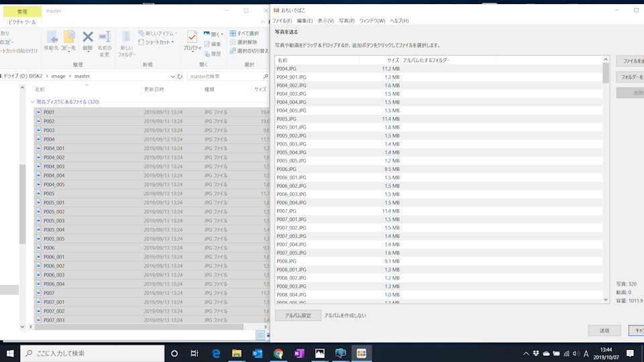The image size is (644, 362).
Task: Click the 送信 send button
Action: point(604,330)
